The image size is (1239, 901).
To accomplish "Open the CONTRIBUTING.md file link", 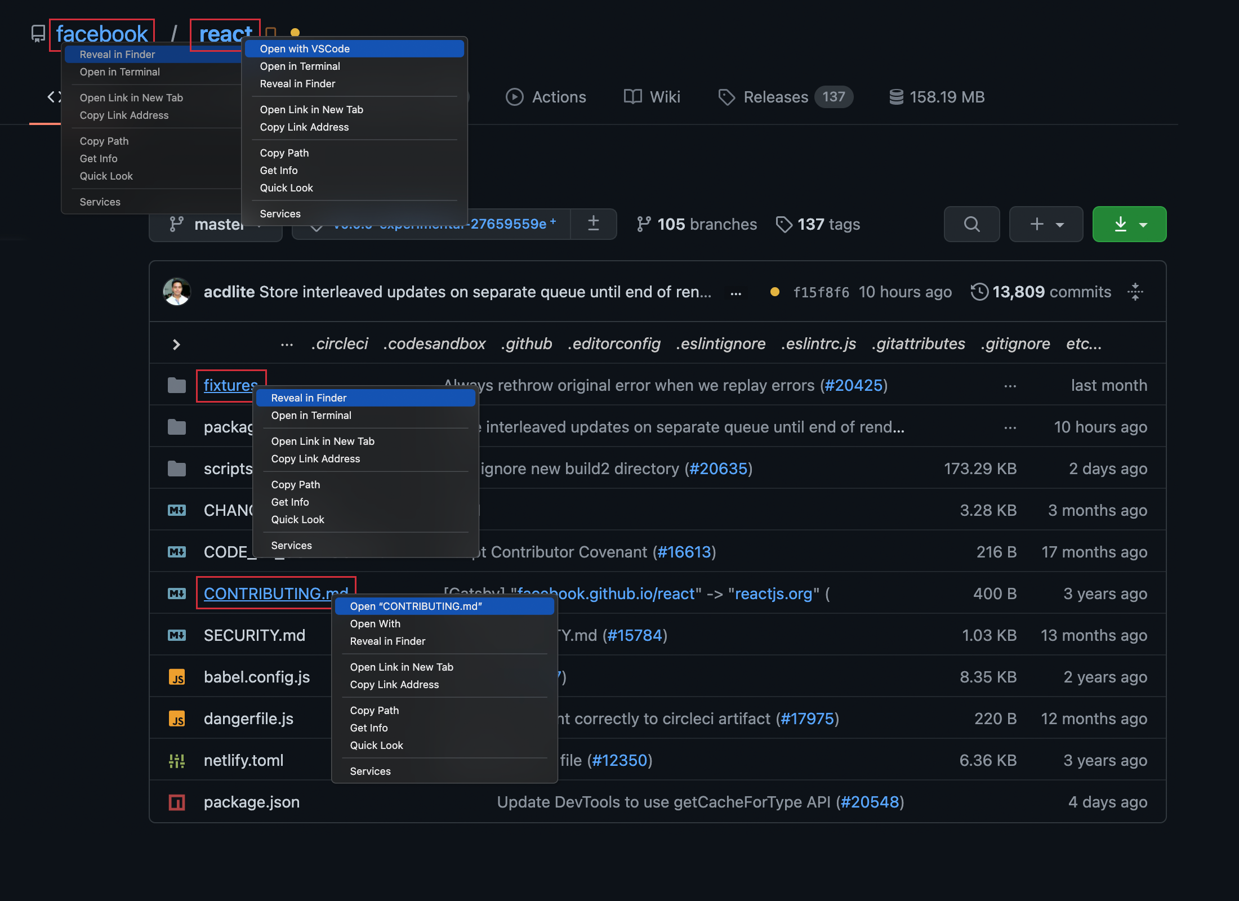I will [276, 594].
